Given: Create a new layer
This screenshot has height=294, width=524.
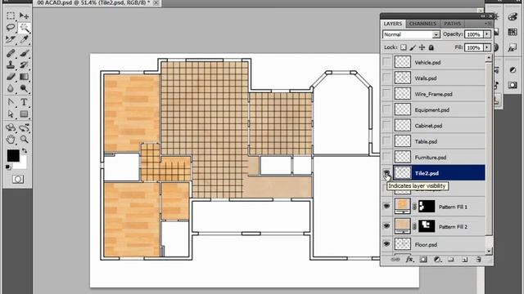Looking at the screenshot, I should point(464,260).
